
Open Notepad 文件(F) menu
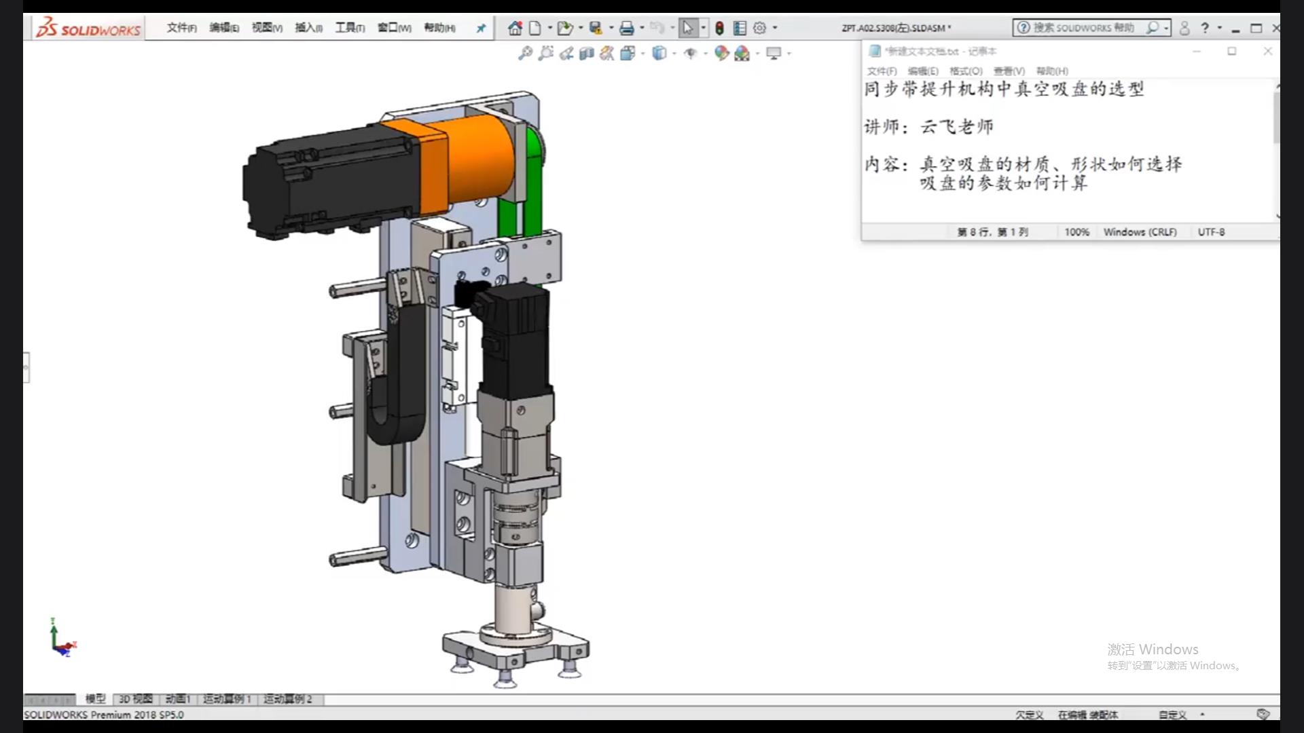pos(882,71)
